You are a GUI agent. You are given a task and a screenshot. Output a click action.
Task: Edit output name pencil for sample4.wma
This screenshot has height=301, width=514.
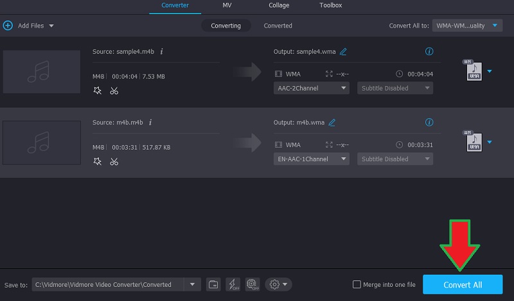pos(343,51)
